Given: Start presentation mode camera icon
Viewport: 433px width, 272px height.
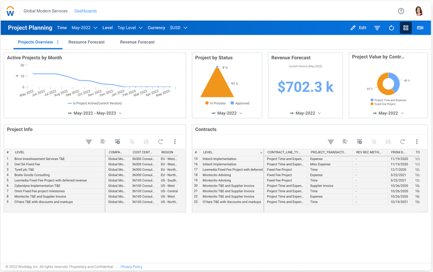Looking at the screenshot, I should [x=420, y=27].
